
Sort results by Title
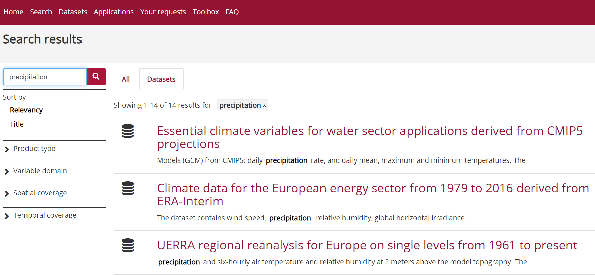(17, 124)
